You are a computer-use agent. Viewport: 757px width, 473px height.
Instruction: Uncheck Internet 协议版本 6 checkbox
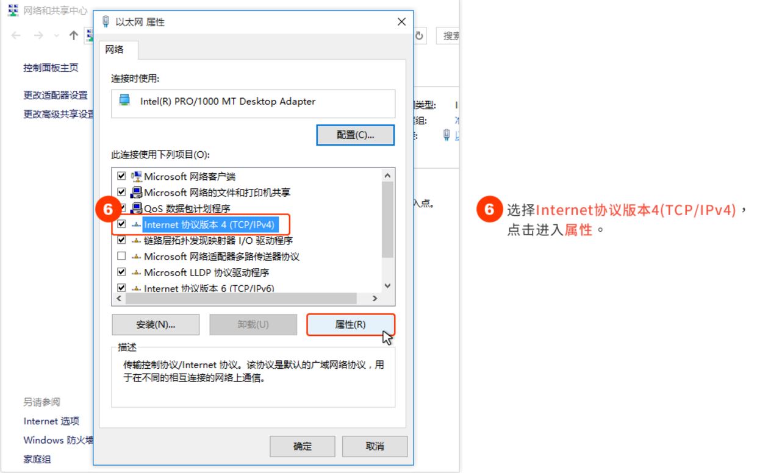(x=121, y=288)
